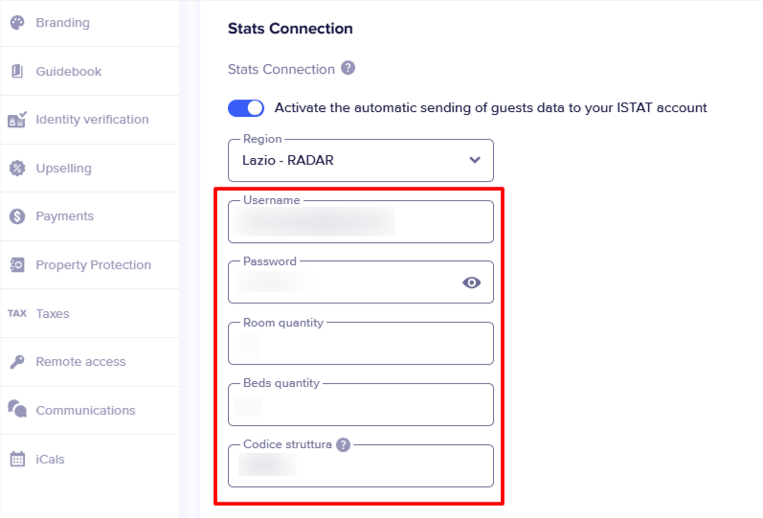Click the Guidebook book icon

coord(17,72)
